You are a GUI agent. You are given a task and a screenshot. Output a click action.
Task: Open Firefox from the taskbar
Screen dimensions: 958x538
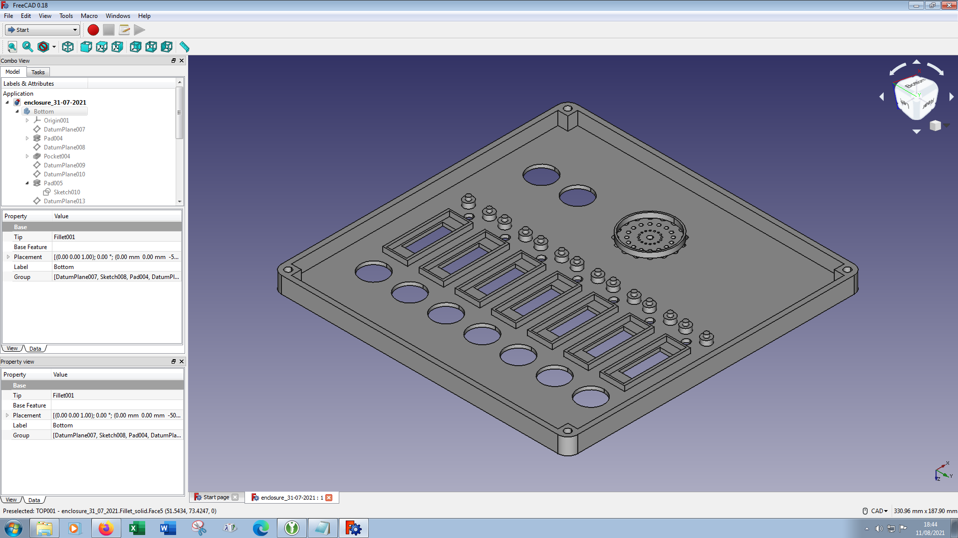click(x=106, y=528)
